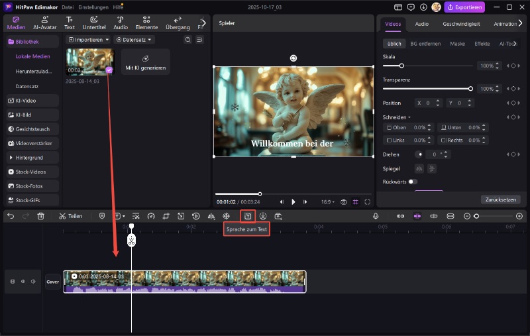This screenshot has height=336, width=530.
Task: Click horizontal mirror button next to Spiegel
Action: coord(419,168)
